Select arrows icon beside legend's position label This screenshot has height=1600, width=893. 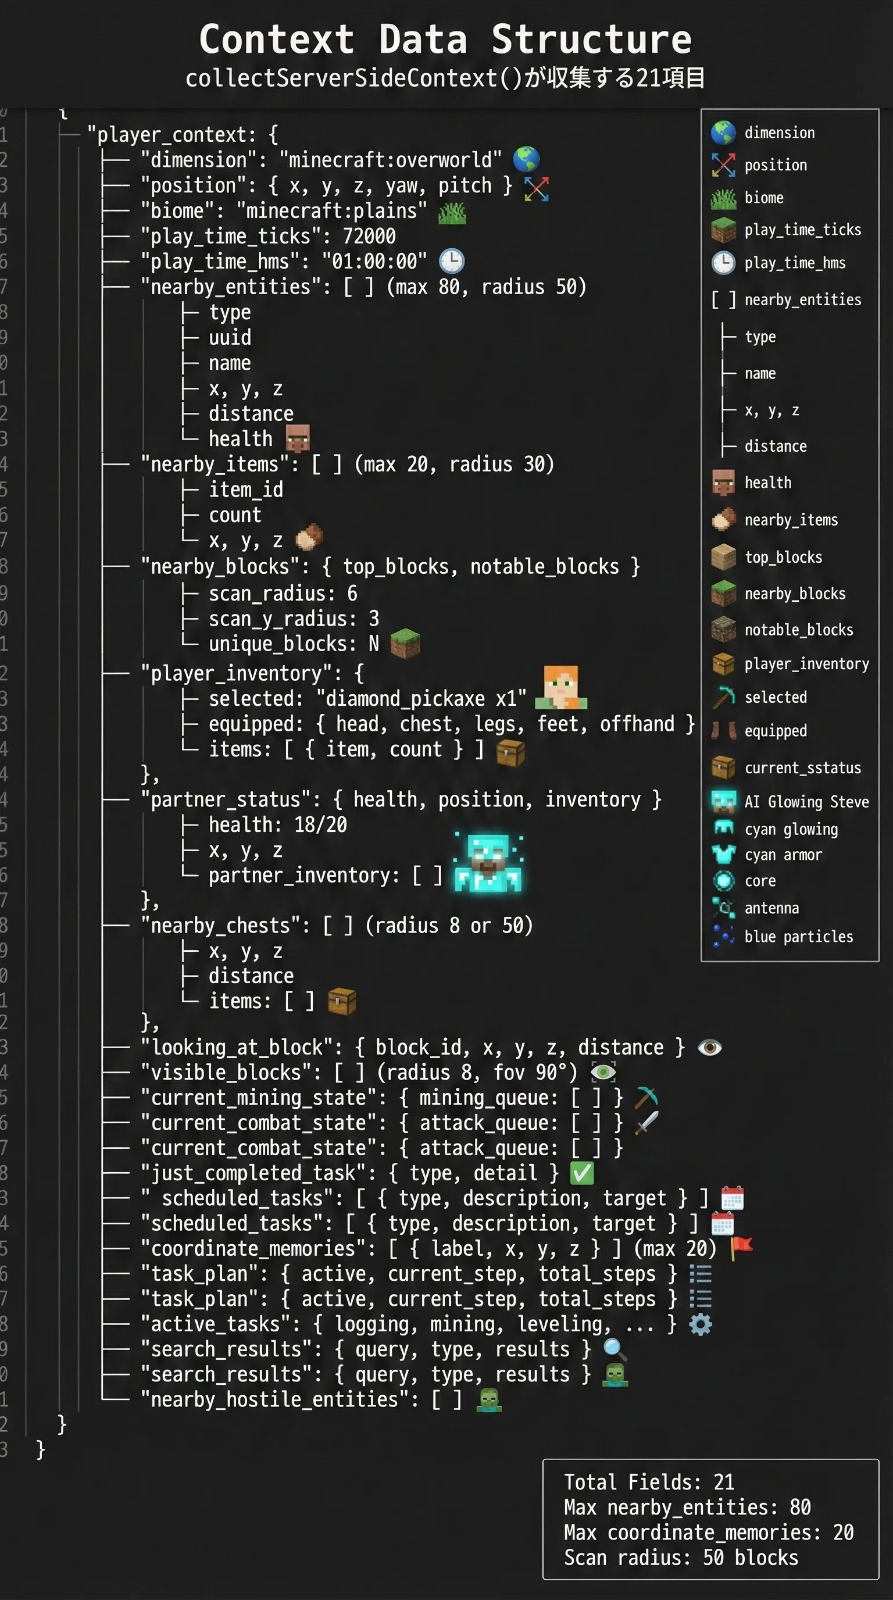[723, 165]
